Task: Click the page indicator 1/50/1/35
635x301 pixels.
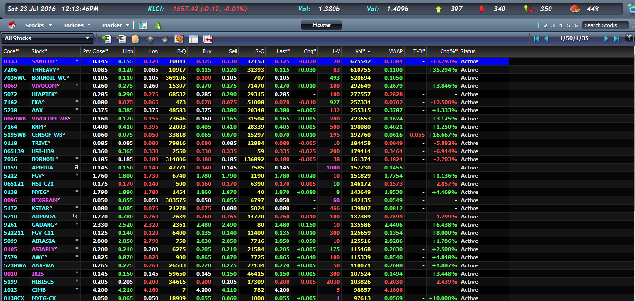Action: 574,38
